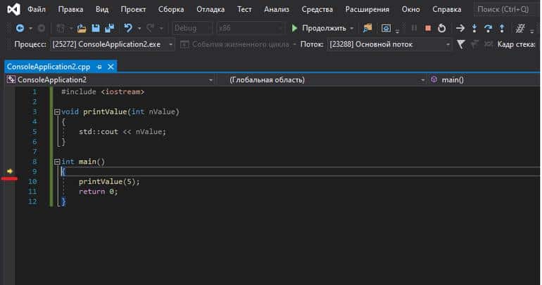Click the yellow current-statement arrow in margin
Viewport: 542px width, 285px height.
click(x=10, y=171)
